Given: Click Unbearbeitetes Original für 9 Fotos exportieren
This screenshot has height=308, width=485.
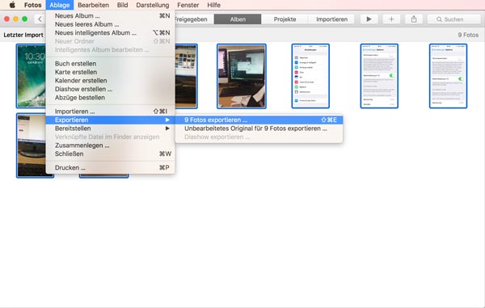Looking at the screenshot, I should 259,129.
